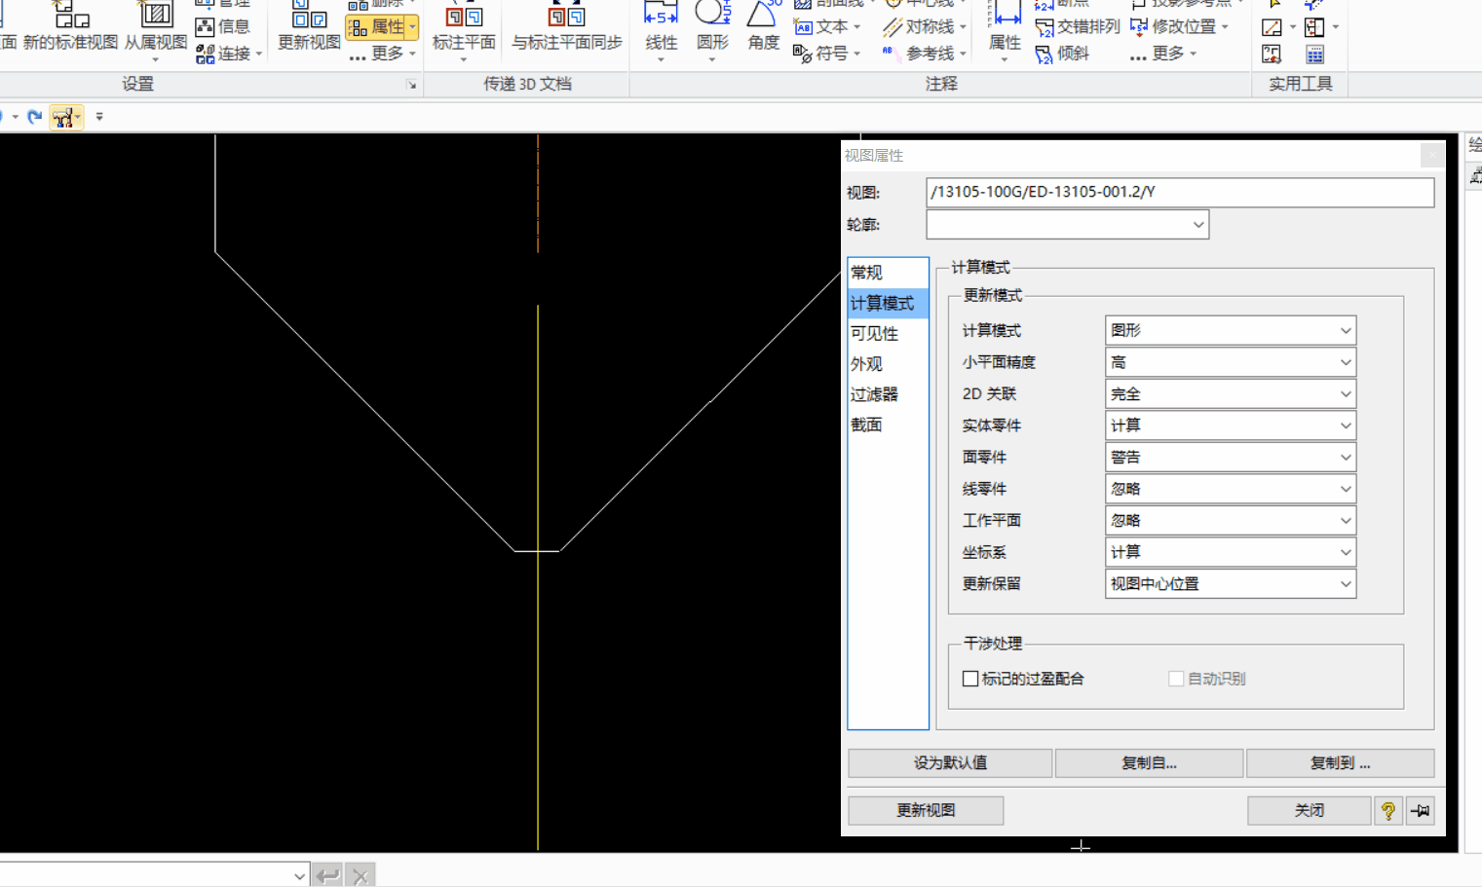1482x887 pixels.
Task: Click the redo arrow in quick access bar
Action: 35,117
